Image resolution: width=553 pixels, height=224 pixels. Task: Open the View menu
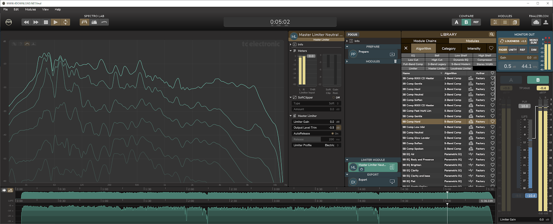point(46,9)
